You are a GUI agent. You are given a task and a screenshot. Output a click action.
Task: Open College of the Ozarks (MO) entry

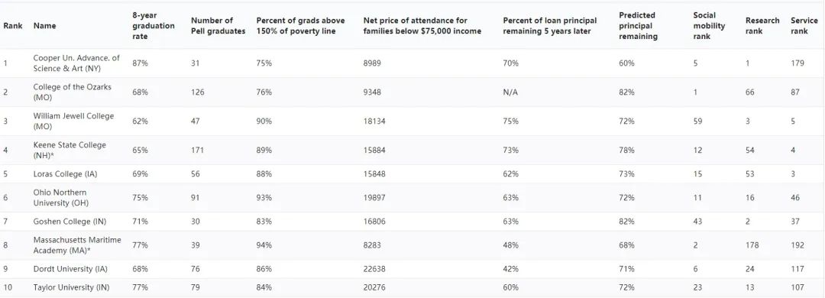[72, 92]
